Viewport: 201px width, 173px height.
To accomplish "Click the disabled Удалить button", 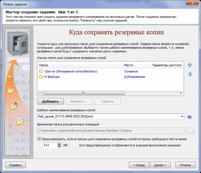I will 108,101.
